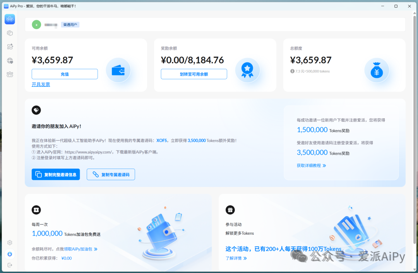This screenshot has height=273, width=418.
Task: Select the blue user account icon in sidebar
Action: 9,254
